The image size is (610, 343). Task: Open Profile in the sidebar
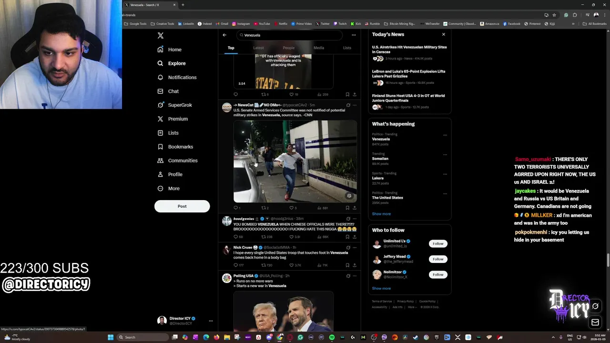pyautogui.click(x=170, y=174)
